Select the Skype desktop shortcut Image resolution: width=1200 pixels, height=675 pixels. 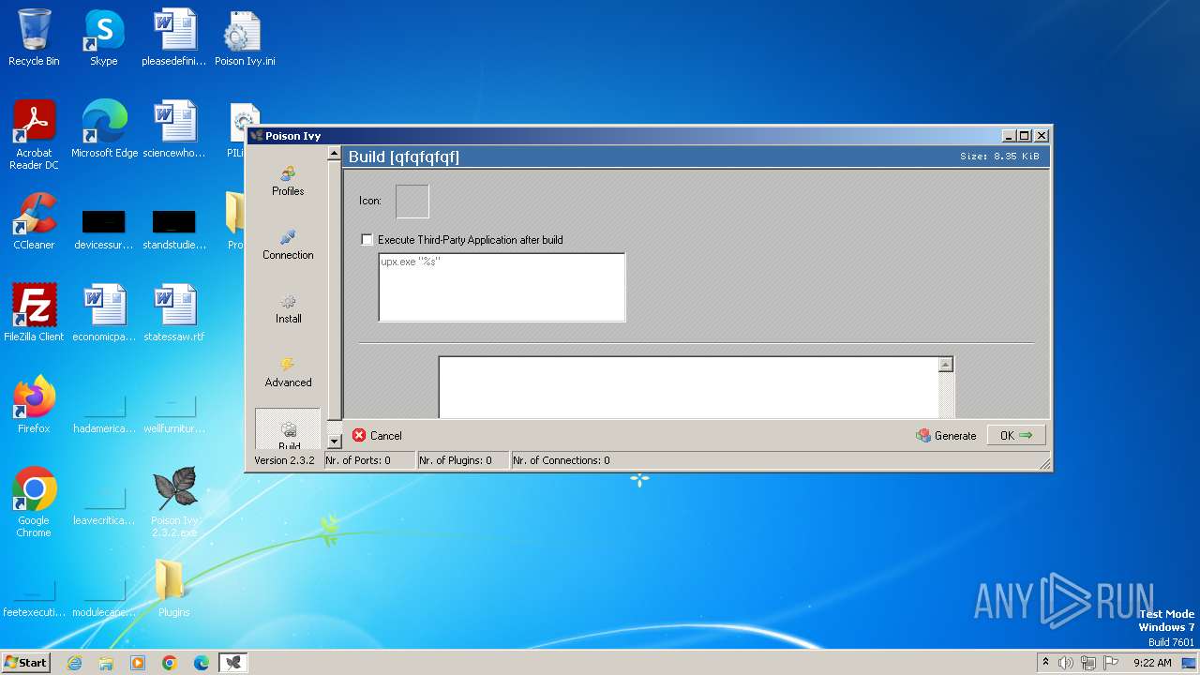[x=104, y=37]
